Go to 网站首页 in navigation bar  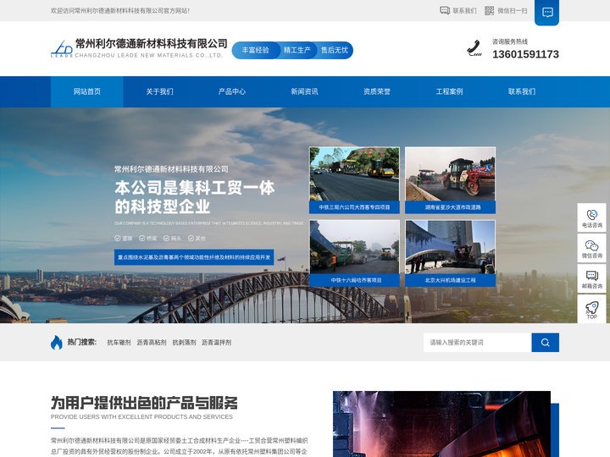coord(86,91)
